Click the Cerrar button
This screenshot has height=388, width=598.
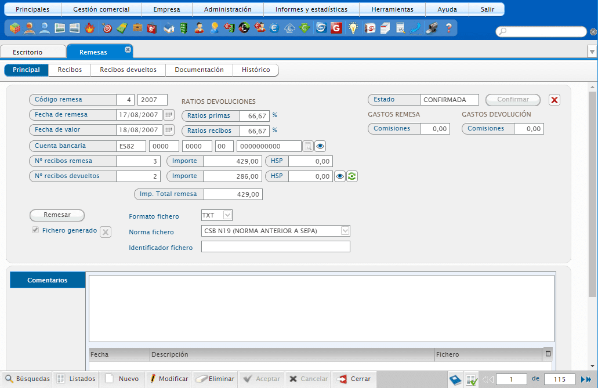tap(354, 379)
